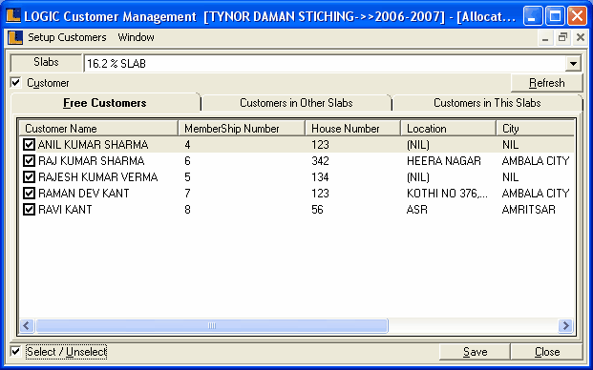The width and height of the screenshot is (593, 370).
Task: Toggle the Customer checkbox
Action: click(15, 82)
